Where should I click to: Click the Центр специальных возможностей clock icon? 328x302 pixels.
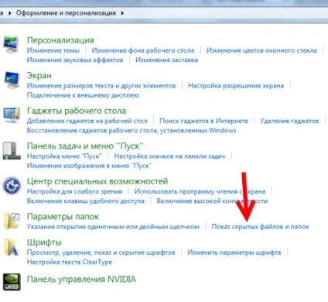pyautogui.click(x=12, y=186)
